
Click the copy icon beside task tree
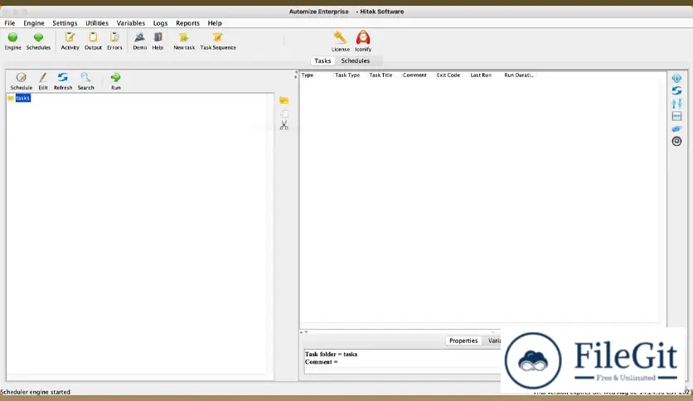[x=283, y=113]
